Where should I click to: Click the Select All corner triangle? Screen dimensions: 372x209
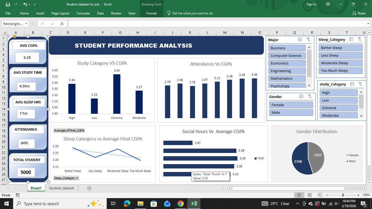pos(4,33)
